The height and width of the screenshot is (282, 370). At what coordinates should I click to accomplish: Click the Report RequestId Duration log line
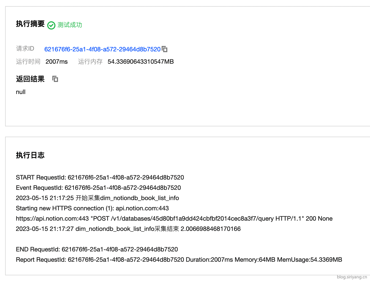(179, 260)
